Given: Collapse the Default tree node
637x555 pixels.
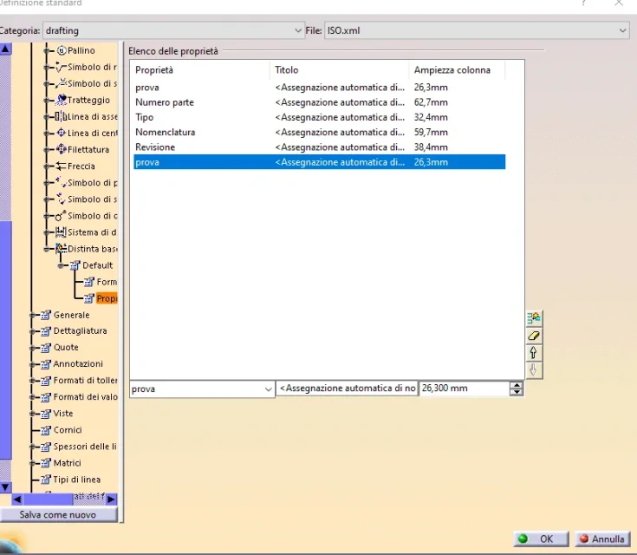Looking at the screenshot, I should click(x=62, y=265).
